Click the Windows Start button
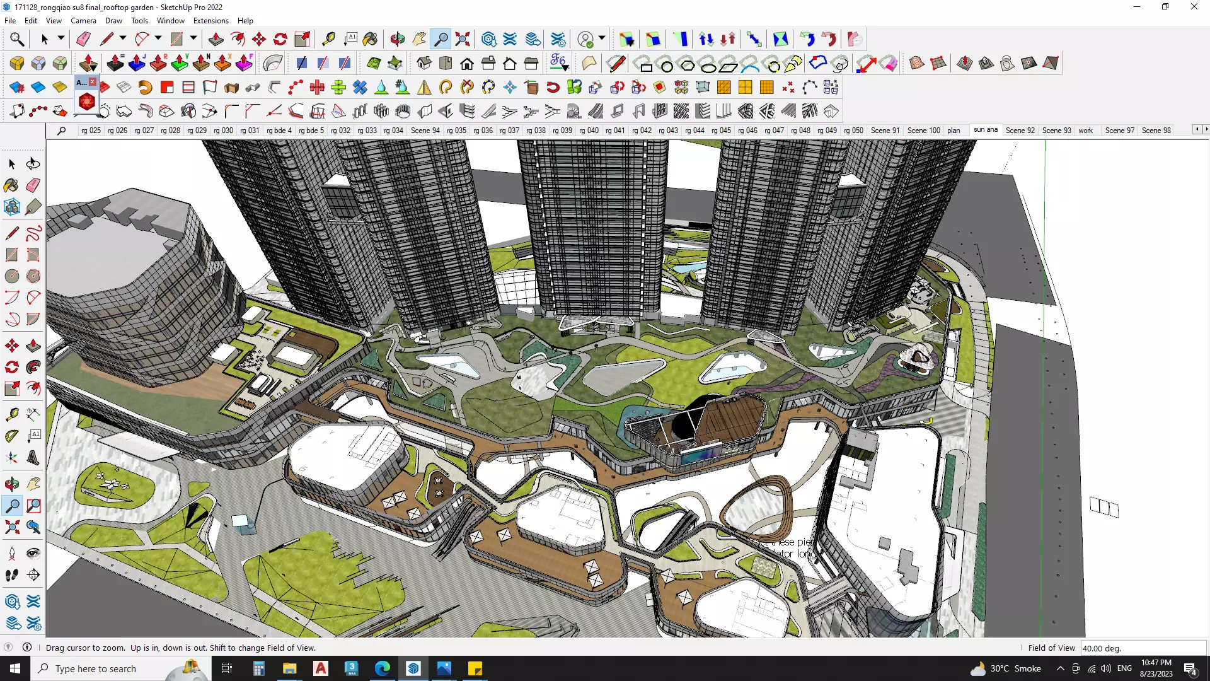Viewport: 1210px width, 681px height. [x=15, y=668]
